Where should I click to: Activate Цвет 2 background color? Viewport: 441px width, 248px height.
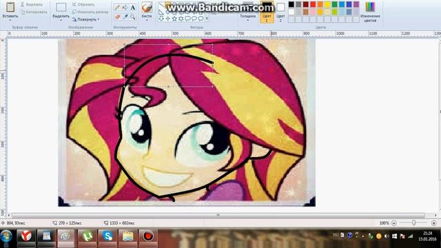pos(280,12)
